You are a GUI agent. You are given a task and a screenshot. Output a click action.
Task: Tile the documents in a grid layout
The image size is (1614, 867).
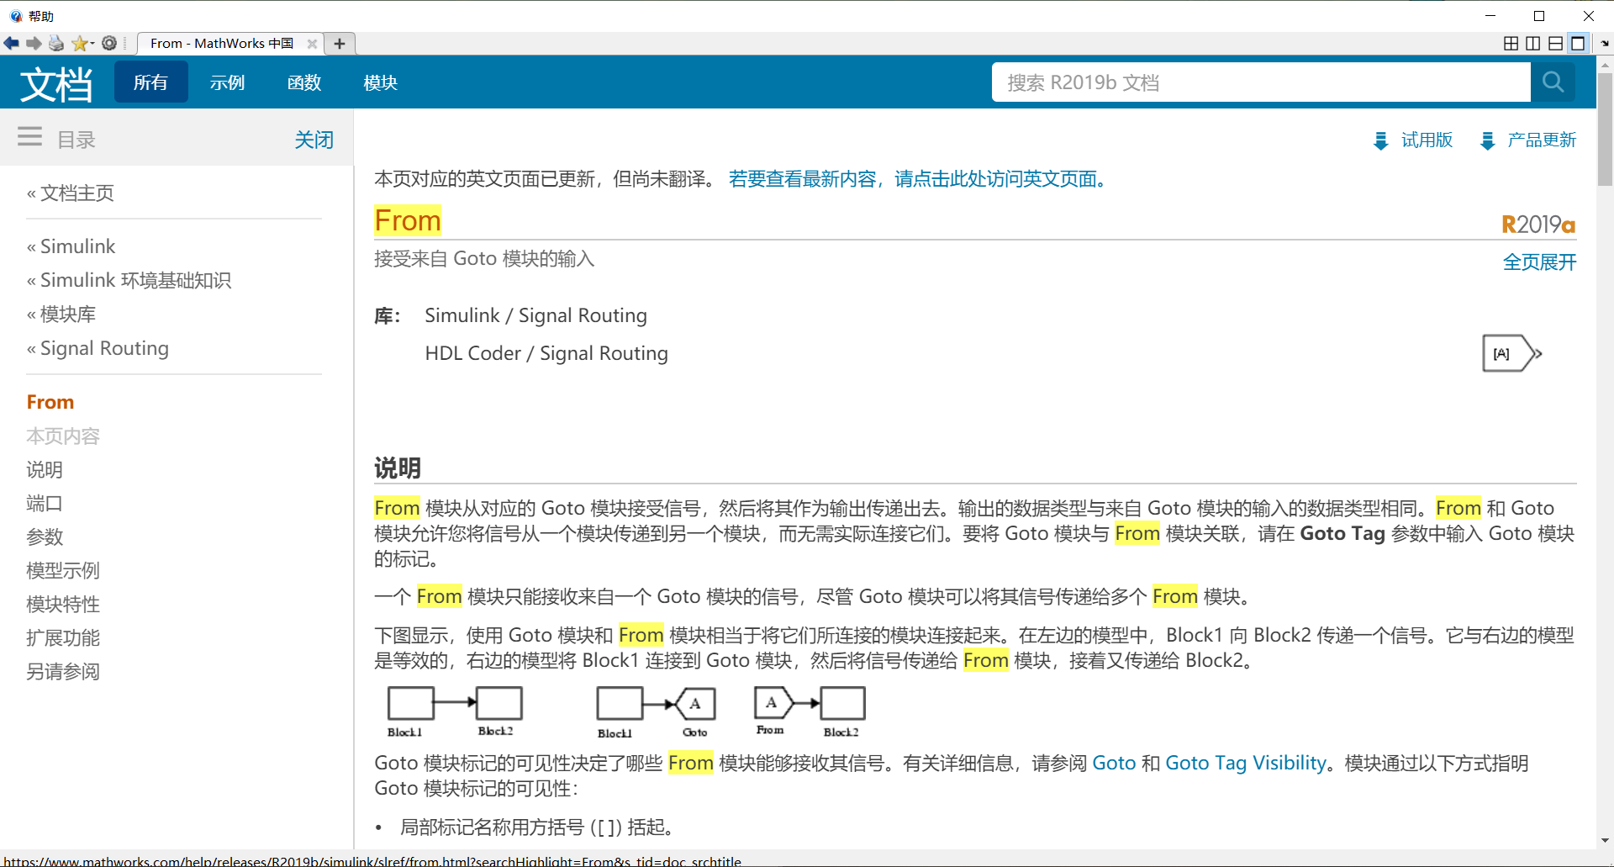1511,44
